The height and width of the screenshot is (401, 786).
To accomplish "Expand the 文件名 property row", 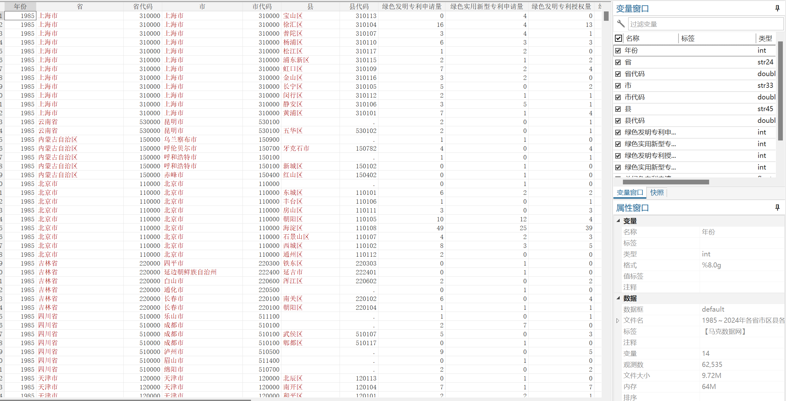I will 617,320.
